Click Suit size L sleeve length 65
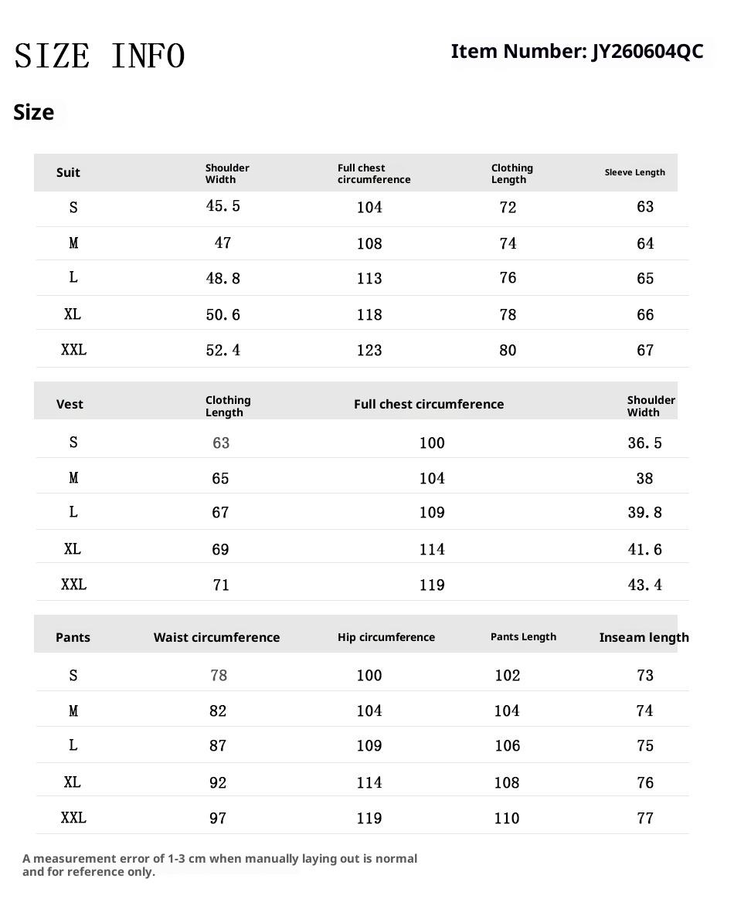734x909 pixels. 644,278
